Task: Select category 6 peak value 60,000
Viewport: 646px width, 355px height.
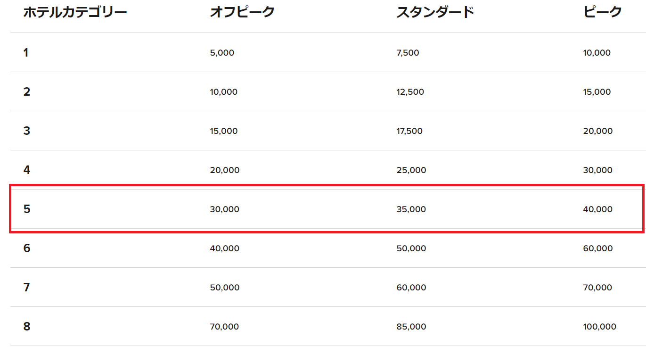Action: 597,248
